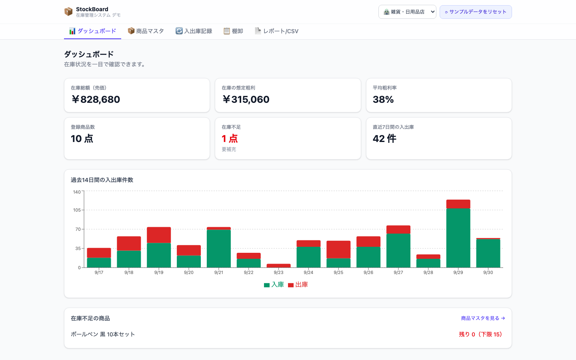Click the 在庫不足 1 点 card

coord(288,138)
